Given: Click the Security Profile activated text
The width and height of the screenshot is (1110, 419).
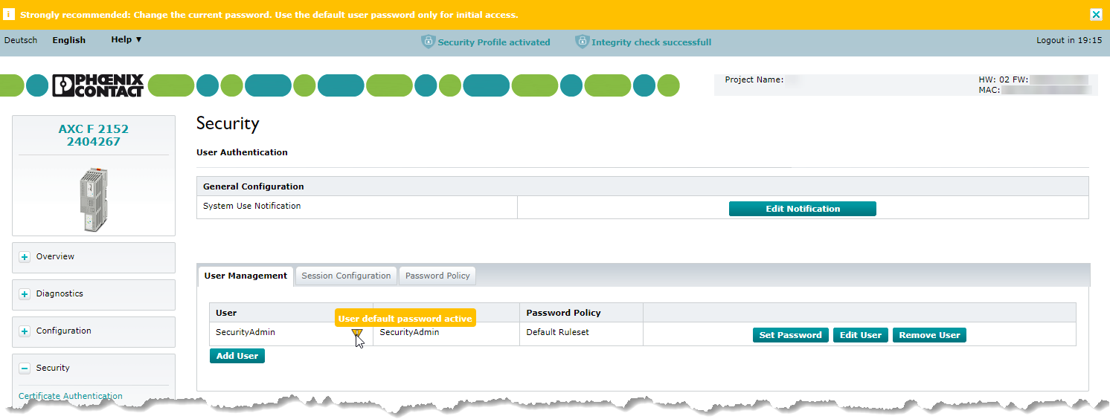Looking at the screenshot, I should 494,42.
